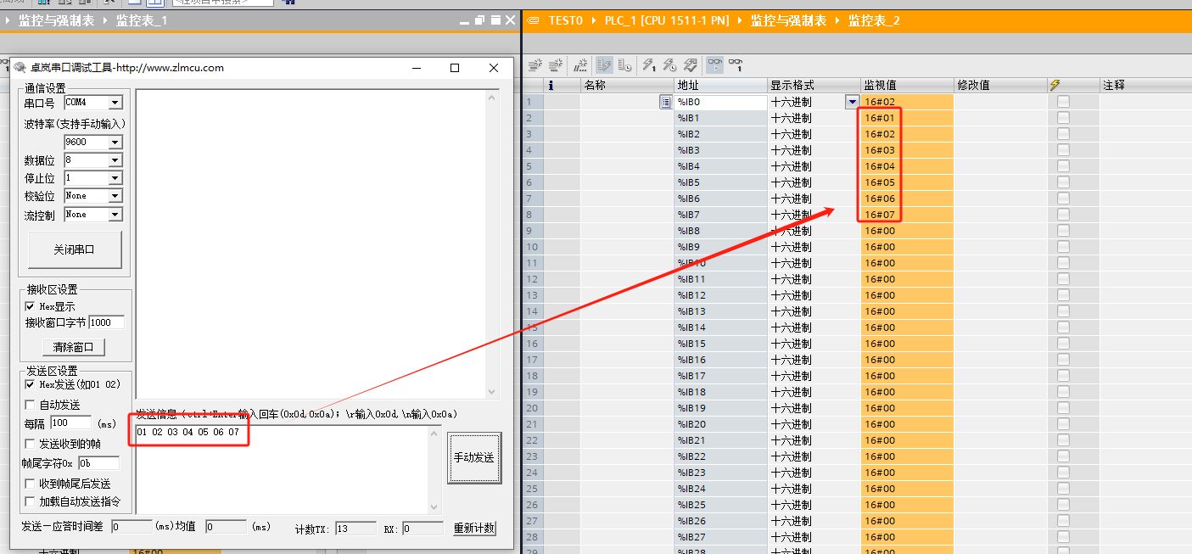Click the TX count field showing 13
Screen dimensions: 1192x554
coord(355,529)
